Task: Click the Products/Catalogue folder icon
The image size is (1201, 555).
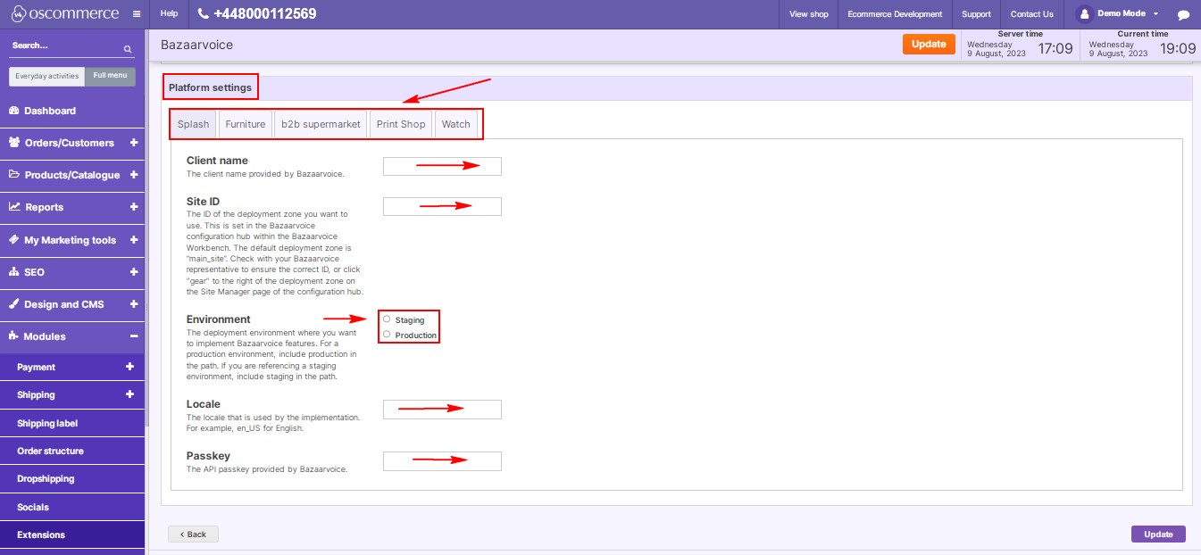Action: [14, 175]
